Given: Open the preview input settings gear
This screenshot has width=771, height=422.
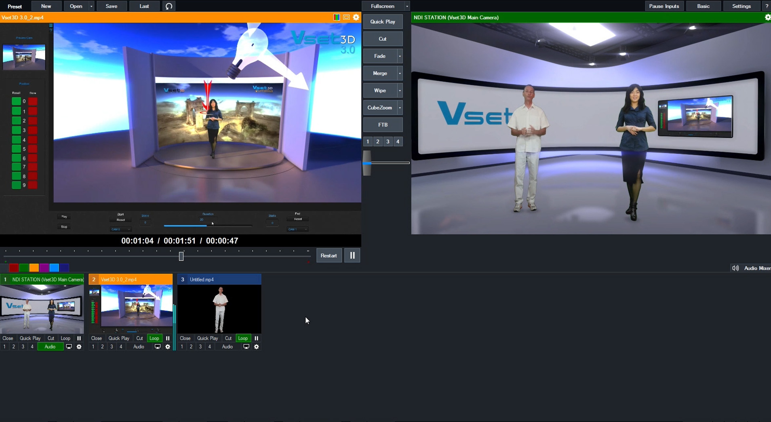Looking at the screenshot, I should (356, 17).
